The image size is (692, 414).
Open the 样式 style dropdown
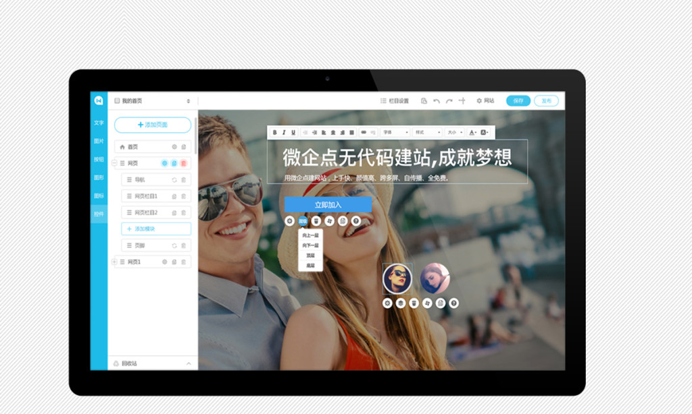[x=427, y=132]
